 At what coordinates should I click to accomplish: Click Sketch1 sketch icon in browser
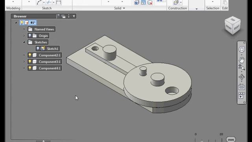click(43, 49)
